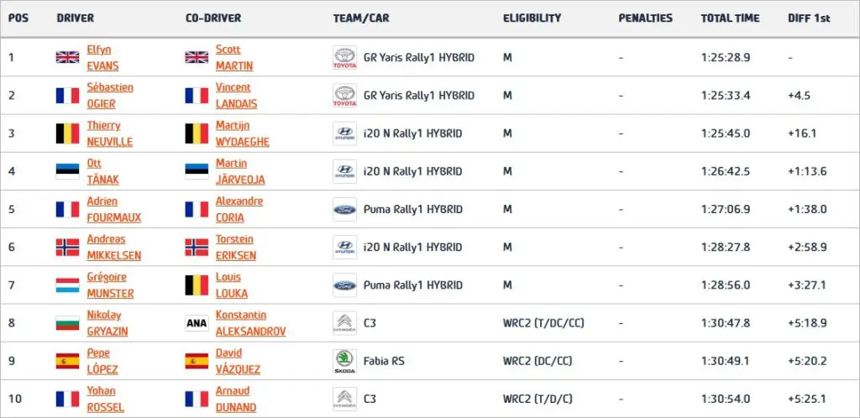The height and width of the screenshot is (418, 860).
Task: Open Elfyn Evans driver profile link
Action: (102, 58)
